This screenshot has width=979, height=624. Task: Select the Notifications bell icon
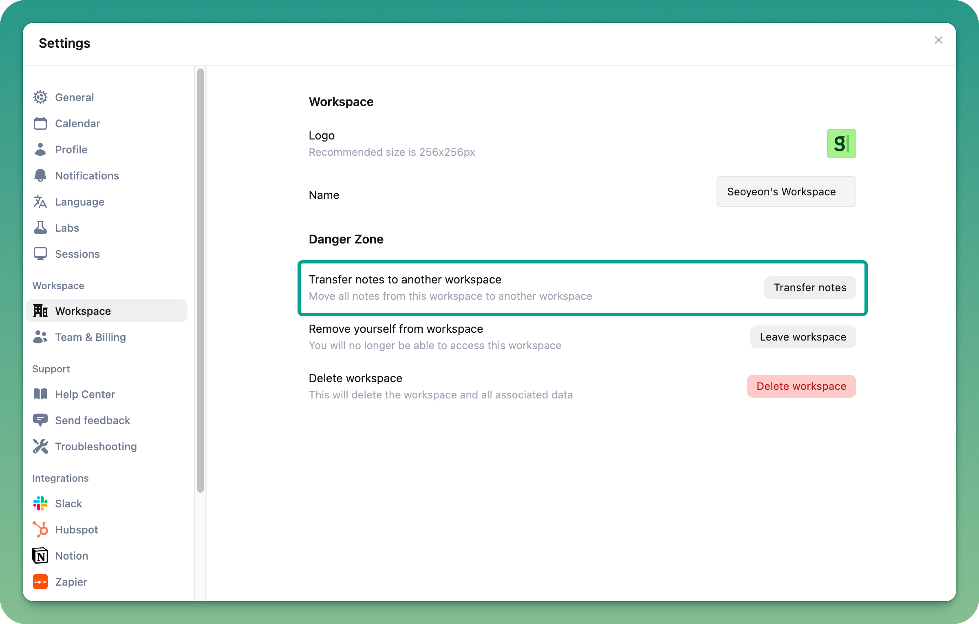pos(40,176)
